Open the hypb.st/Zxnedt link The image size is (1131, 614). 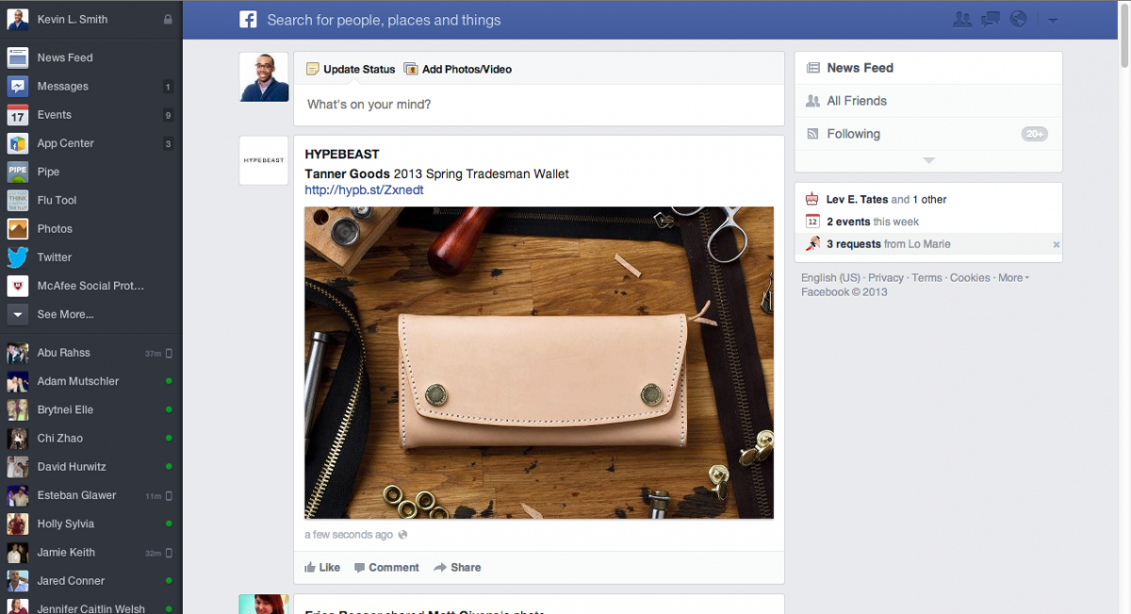coord(364,189)
